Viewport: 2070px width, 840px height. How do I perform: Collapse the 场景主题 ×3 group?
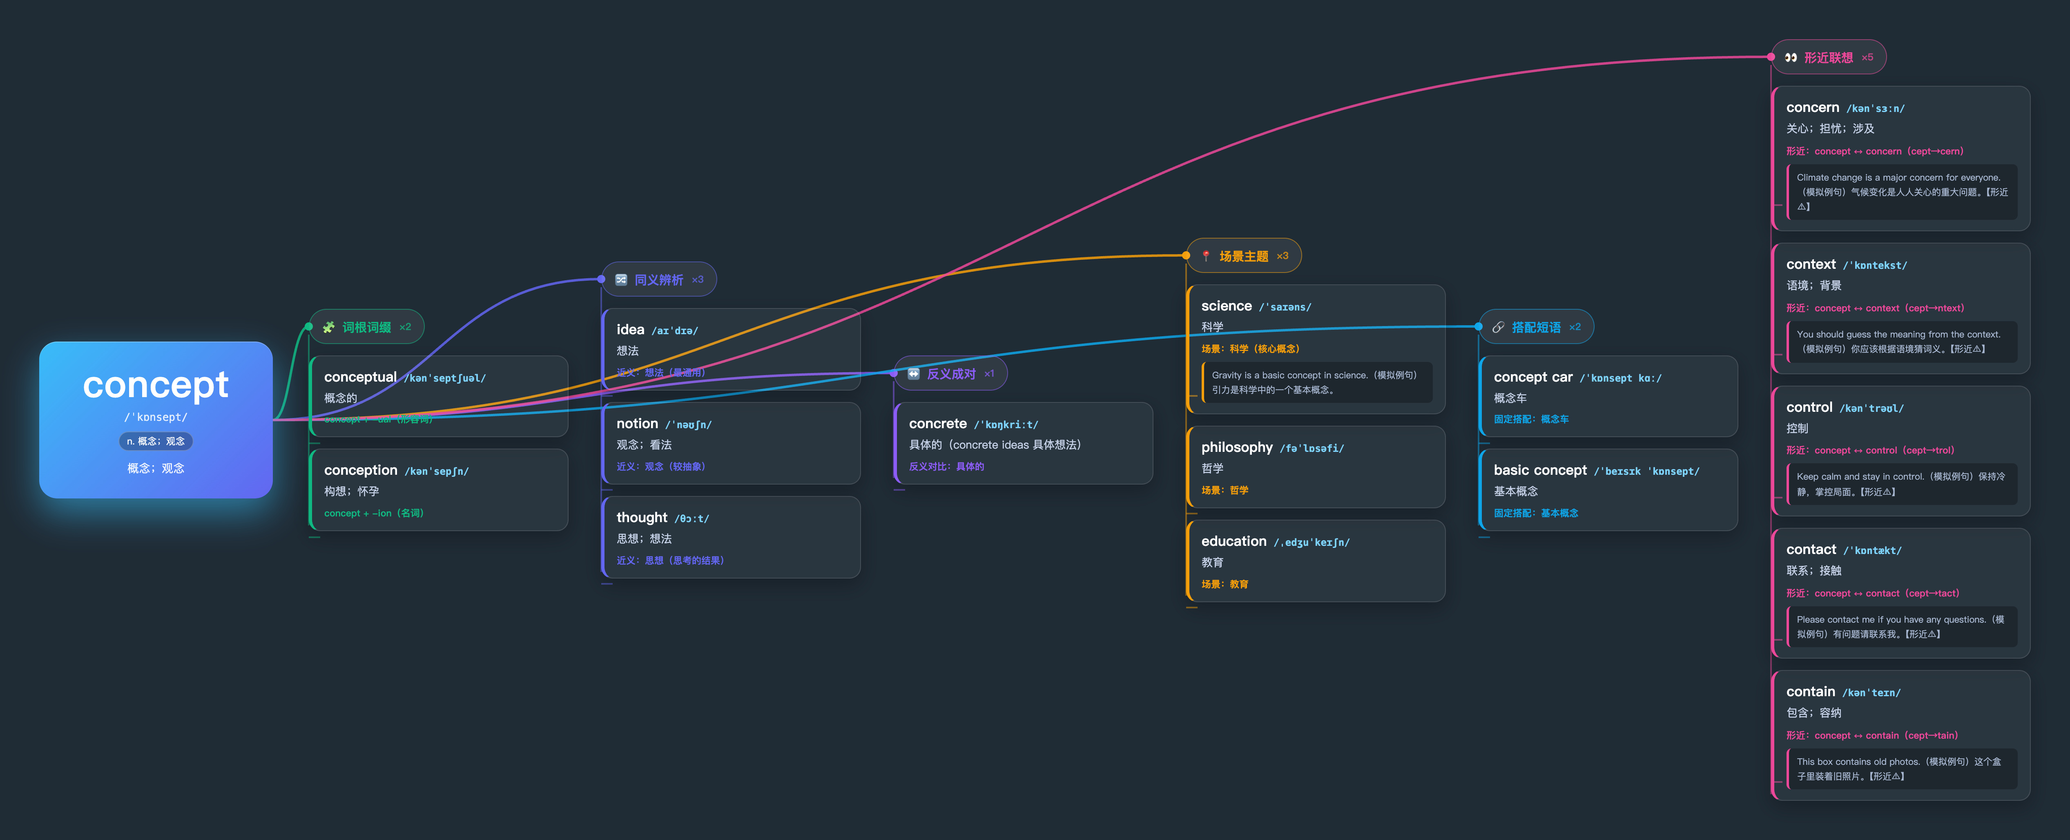pyautogui.click(x=1244, y=256)
